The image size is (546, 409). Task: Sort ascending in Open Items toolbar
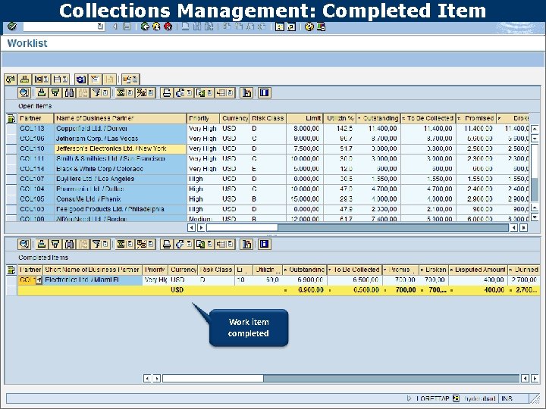[42, 93]
